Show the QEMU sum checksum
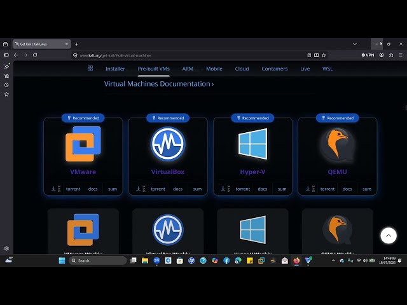This screenshot has height=305, width=407. tap(367, 189)
